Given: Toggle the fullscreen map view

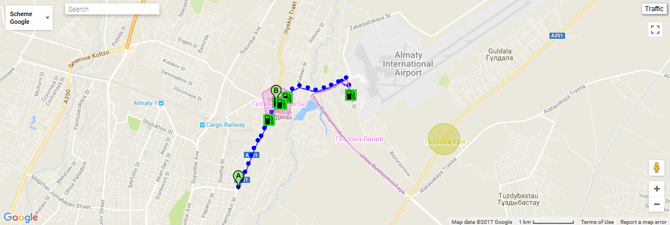Looking at the screenshot, I should (656, 30).
